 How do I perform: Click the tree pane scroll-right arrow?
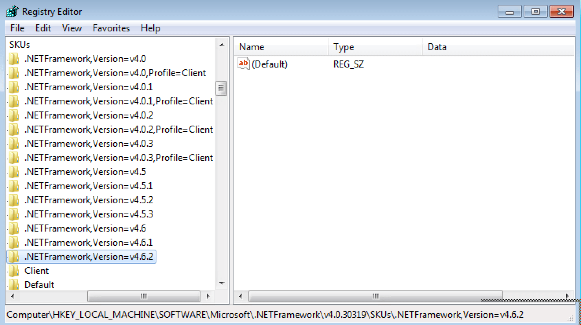[208, 296]
